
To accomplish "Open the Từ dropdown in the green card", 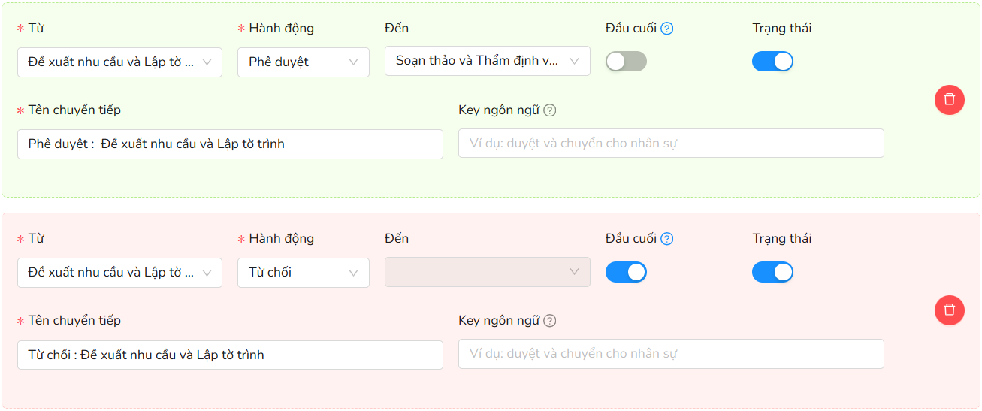I will pos(119,62).
